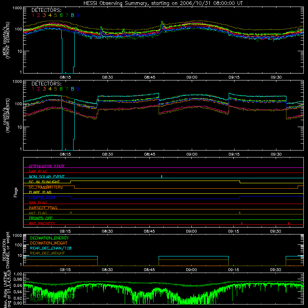Click the REAR_DEC_CHAN/128 legend label
Screen dimensions: 308x308
pos(51,248)
